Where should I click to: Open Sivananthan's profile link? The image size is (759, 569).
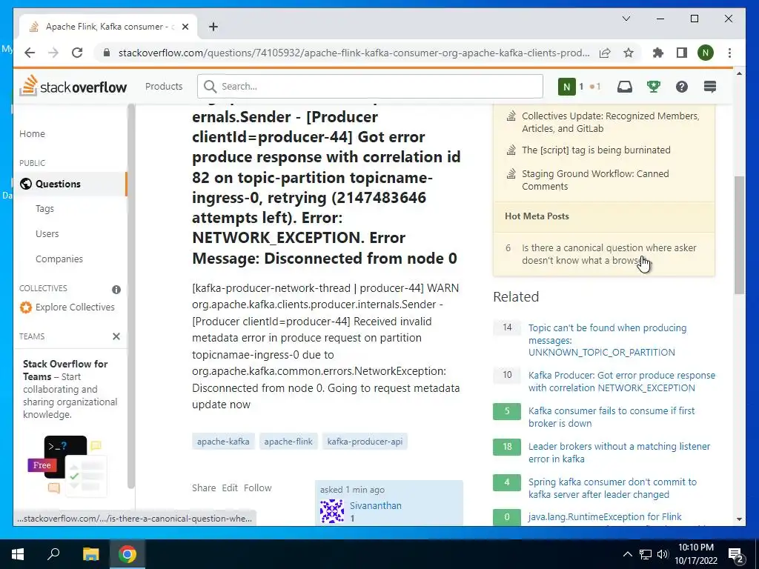(376, 505)
